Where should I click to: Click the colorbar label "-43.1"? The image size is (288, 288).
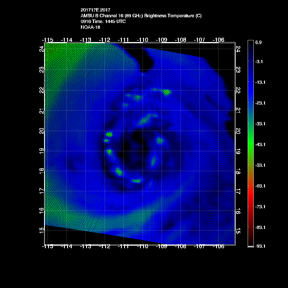click(x=260, y=145)
